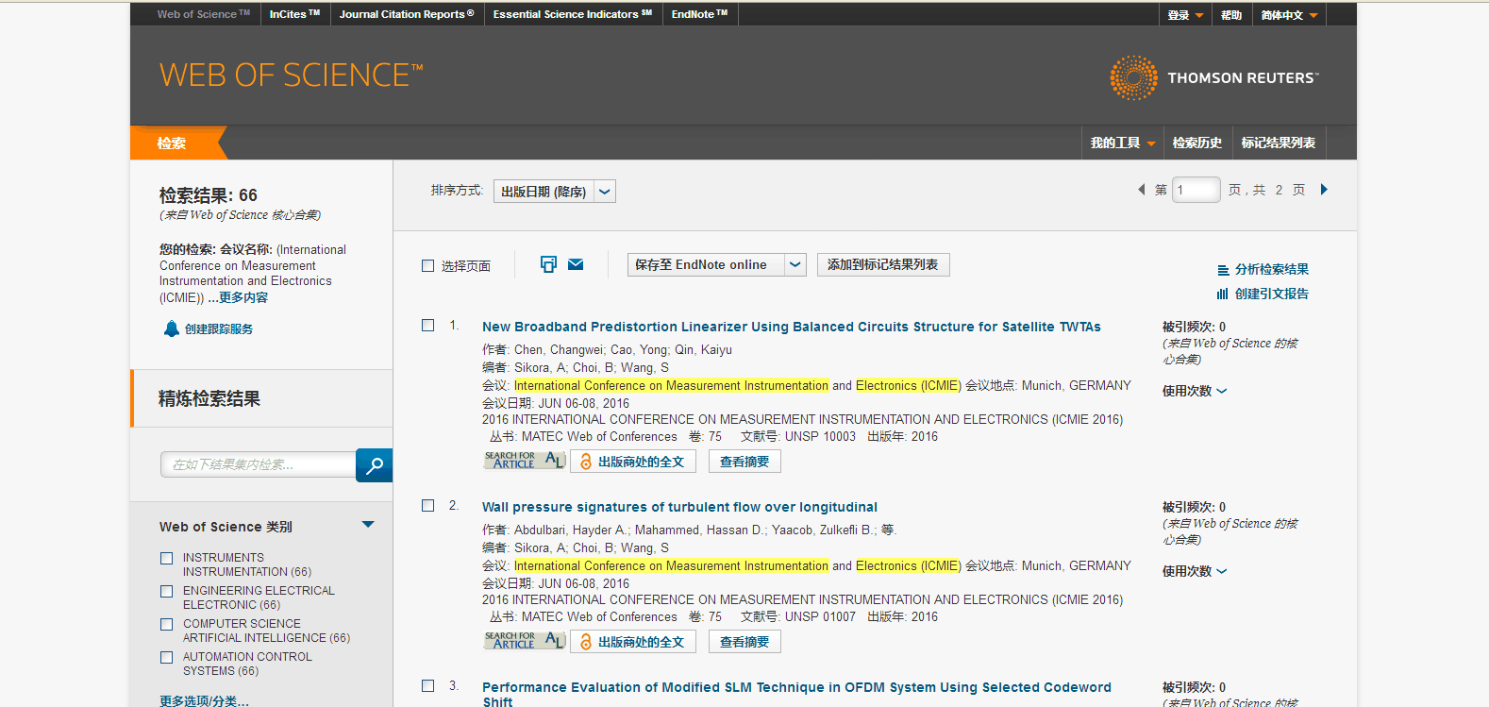The image size is (1489, 707).
Task: Switch to EndNote tab
Action: [x=699, y=14]
